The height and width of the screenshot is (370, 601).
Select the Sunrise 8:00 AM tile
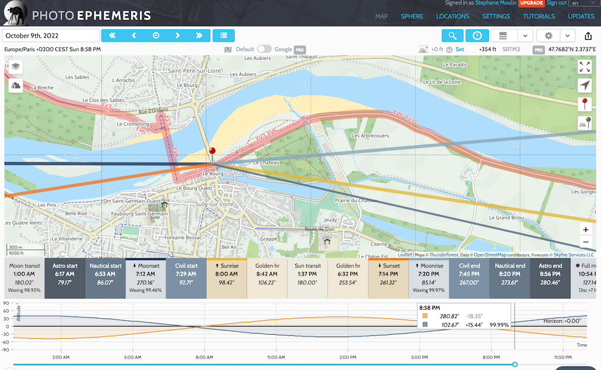pos(227,278)
